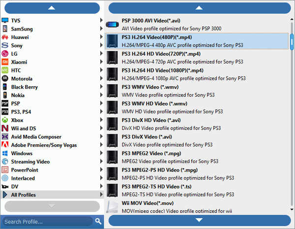The width and height of the screenshot is (295, 229).
Task: Expand the All Profiles submenu arrow
Action: (x=101, y=195)
